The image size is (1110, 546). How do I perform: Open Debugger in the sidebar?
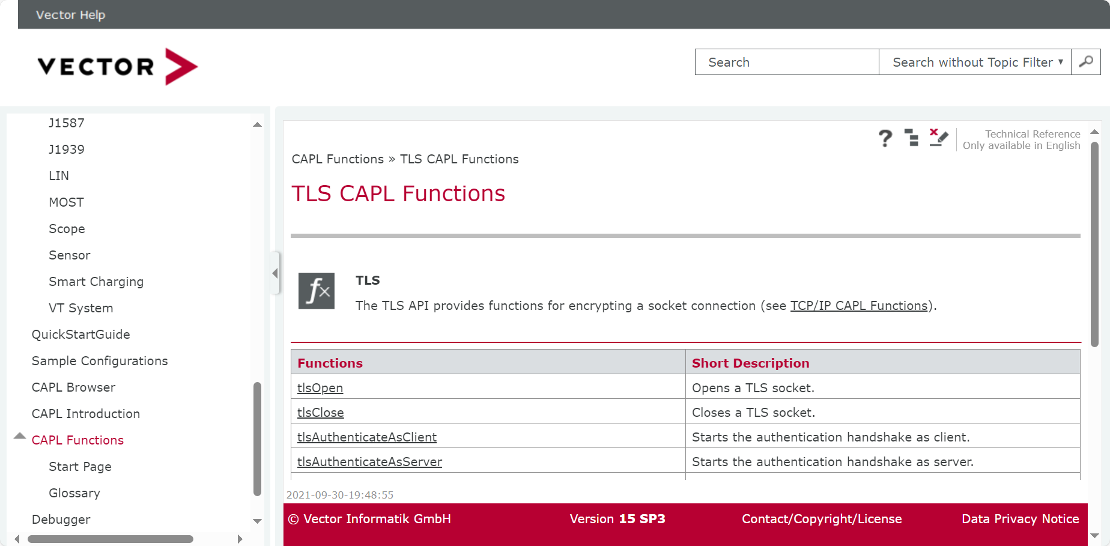click(61, 520)
